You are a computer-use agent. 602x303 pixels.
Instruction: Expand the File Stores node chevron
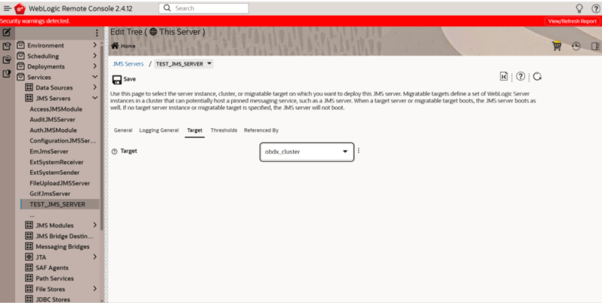95,289
